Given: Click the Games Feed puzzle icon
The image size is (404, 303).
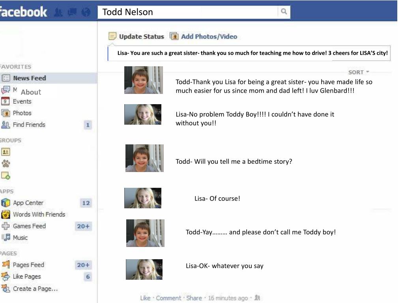Looking at the screenshot, I should [6, 226].
